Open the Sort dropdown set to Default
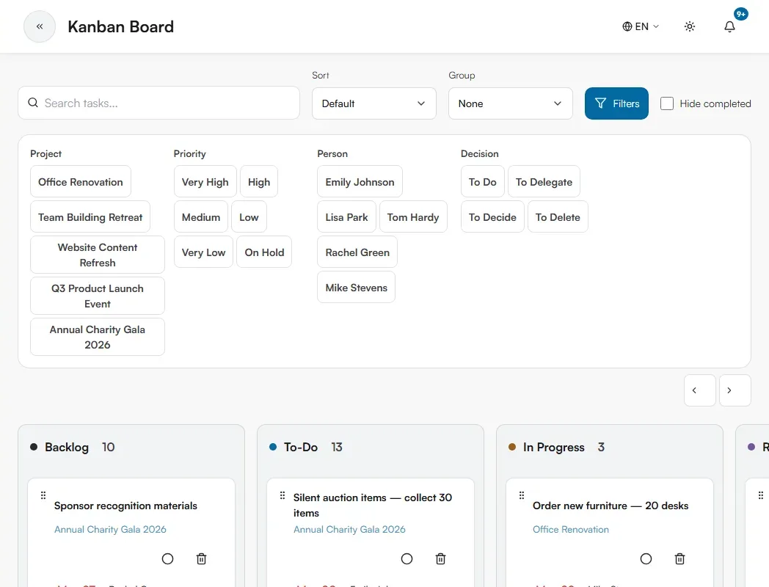This screenshot has height=587, width=769. click(373, 103)
